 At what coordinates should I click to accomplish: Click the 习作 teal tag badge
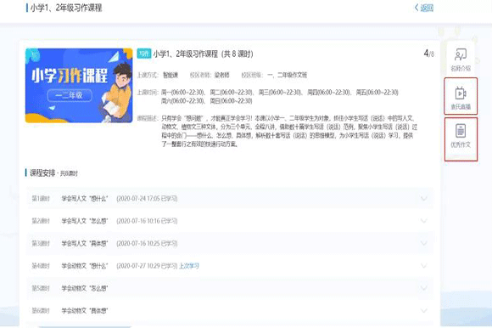pos(143,54)
